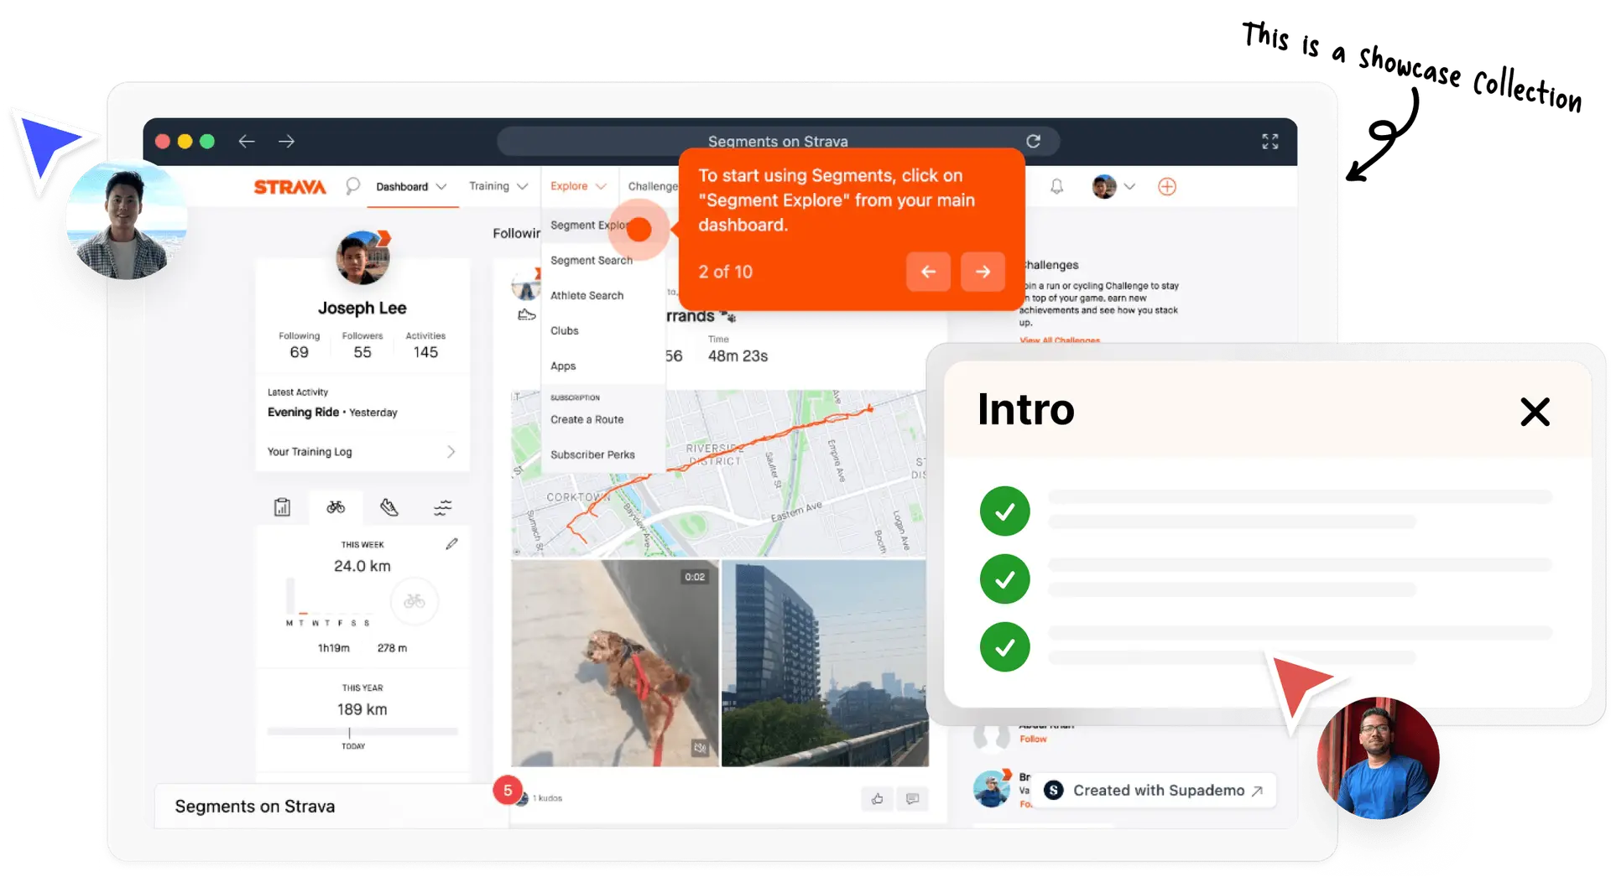Choose Create a Route option
This screenshot has height=877, width=1611.
coord(587,420)
